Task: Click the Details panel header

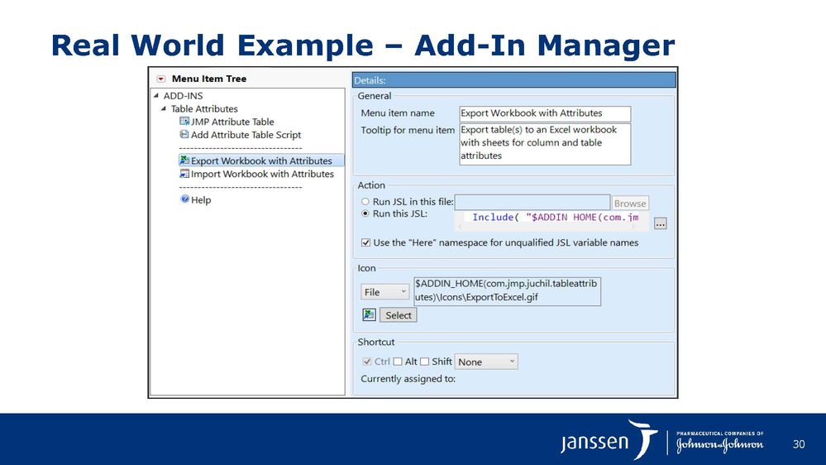Action: pyautogui.click(x=513, y=80)
